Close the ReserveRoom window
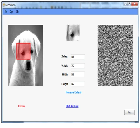This screenshot has height=128, width=140. pos(134,4)
